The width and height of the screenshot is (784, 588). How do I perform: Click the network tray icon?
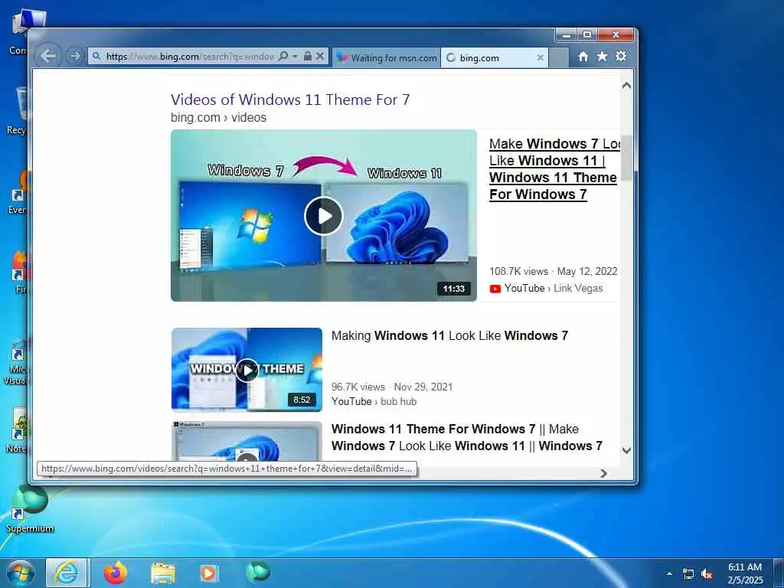click(x=688, y=574)
